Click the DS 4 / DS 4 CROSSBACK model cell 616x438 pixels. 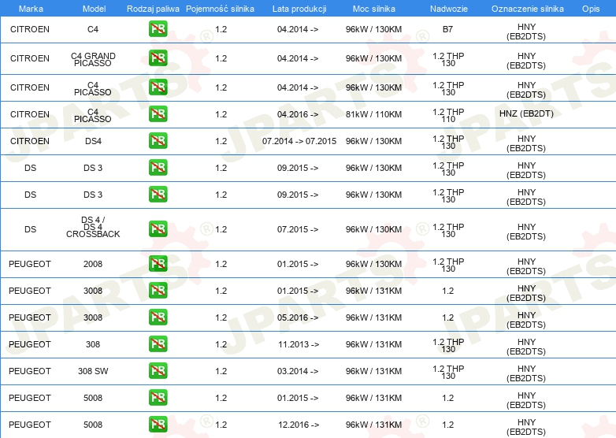(93, 227)
